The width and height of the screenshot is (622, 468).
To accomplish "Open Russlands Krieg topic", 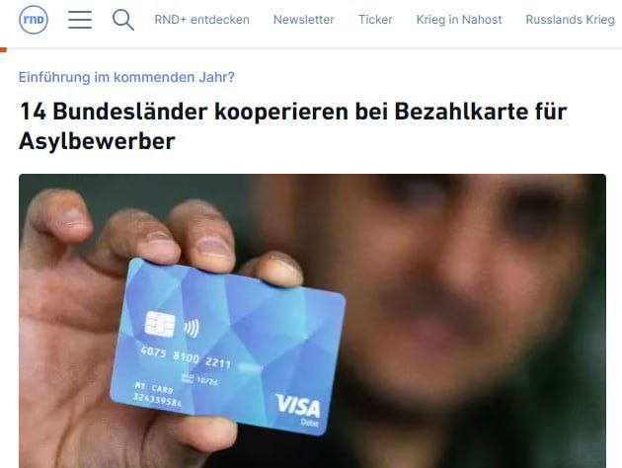I will coord(570,20).
